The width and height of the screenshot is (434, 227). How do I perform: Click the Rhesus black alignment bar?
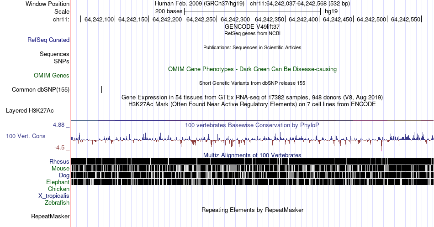pyautogui.click(x=252, y=161)
